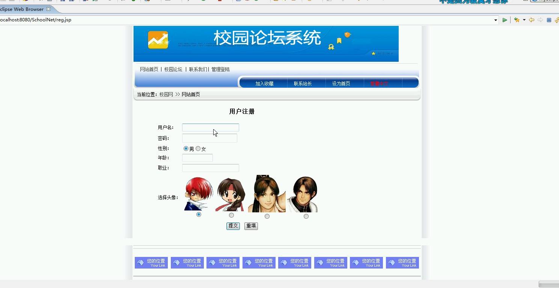This screenshot has width=559, height=288.
Task: Click the refresh icon at toolbar's right edge
Action: [x=557, y=20]
